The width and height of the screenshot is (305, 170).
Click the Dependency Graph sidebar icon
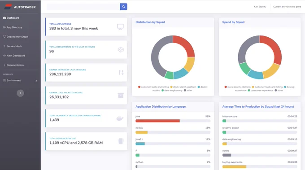4,37
